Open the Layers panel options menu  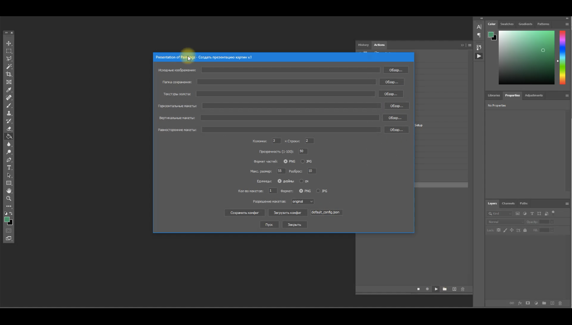point(567,204)
